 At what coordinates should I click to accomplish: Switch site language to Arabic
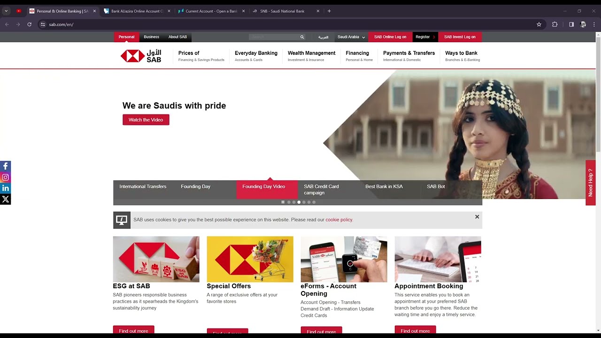pyautogui.click(x=323, y=37)
